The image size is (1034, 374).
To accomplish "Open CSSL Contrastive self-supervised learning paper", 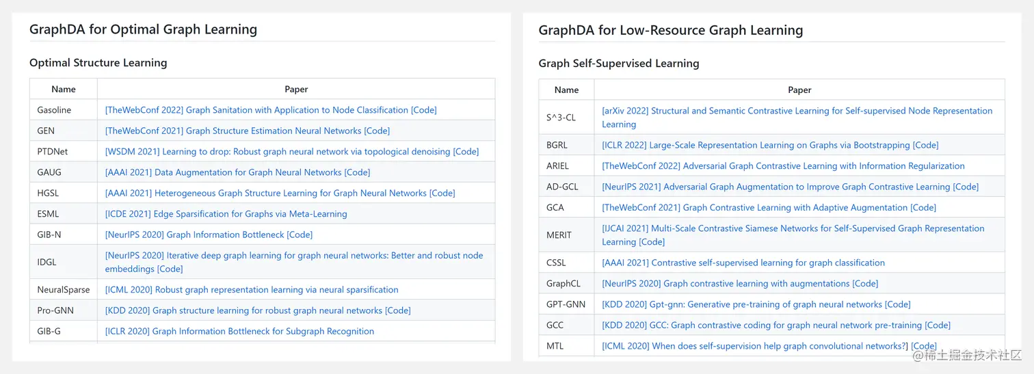I will click(743, 263).
